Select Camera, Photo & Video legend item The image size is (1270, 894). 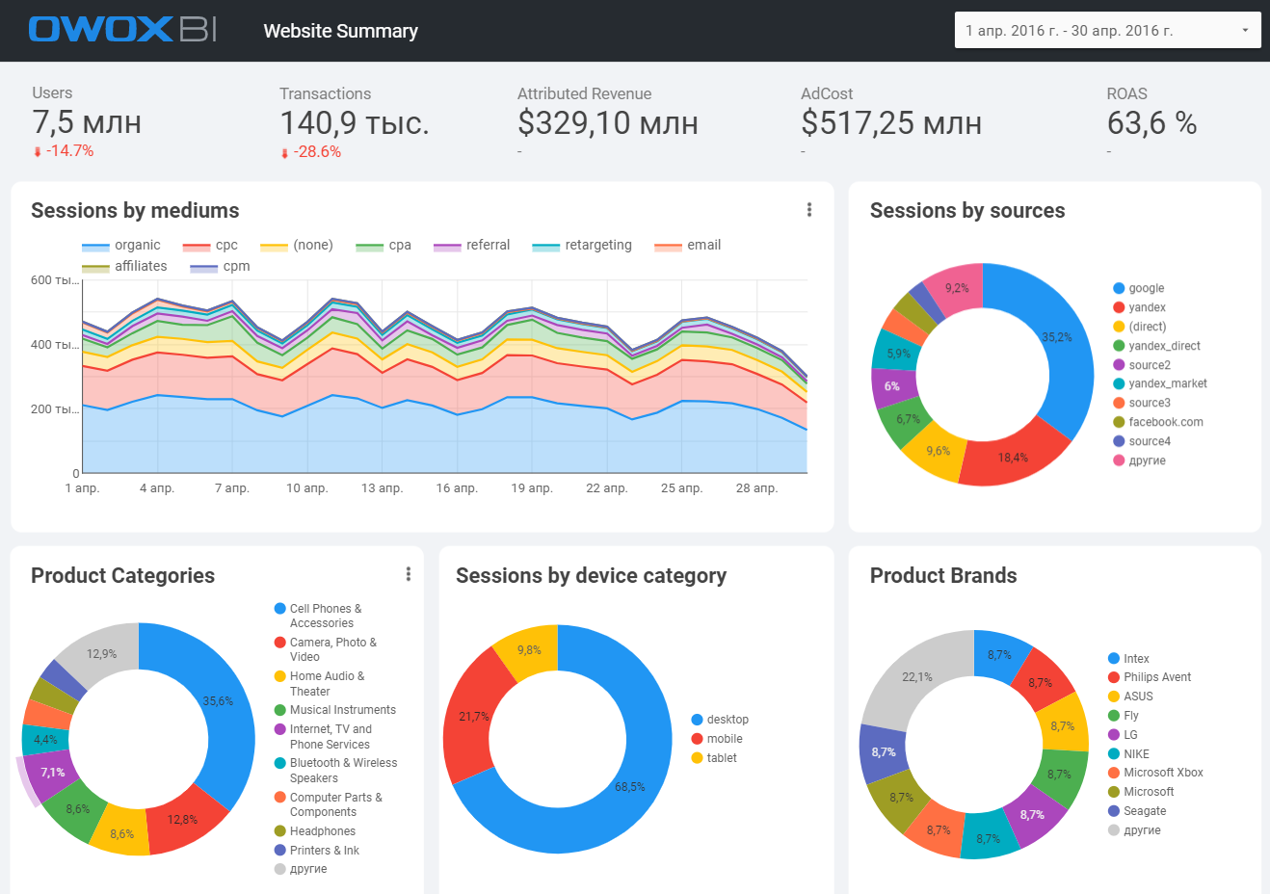(x=326, y=649)
